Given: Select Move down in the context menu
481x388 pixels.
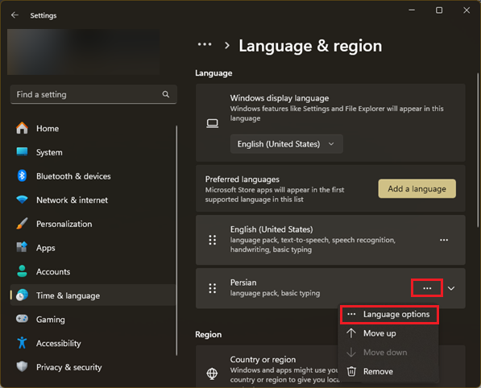Looking at the screenshot, I should point(388,353).
